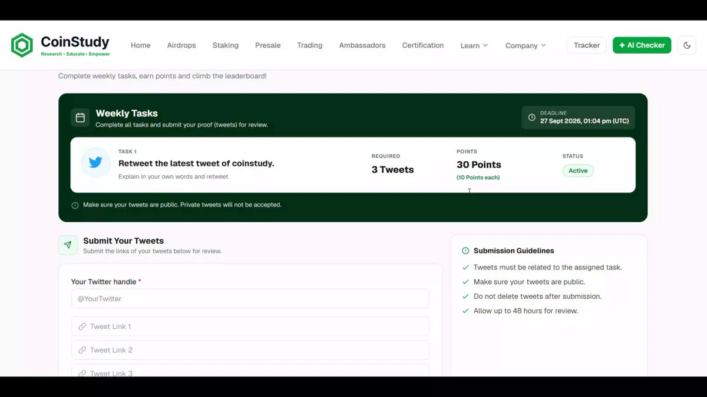Open the Presale page
Screen dimensions: 707x397
click(268, 45)
